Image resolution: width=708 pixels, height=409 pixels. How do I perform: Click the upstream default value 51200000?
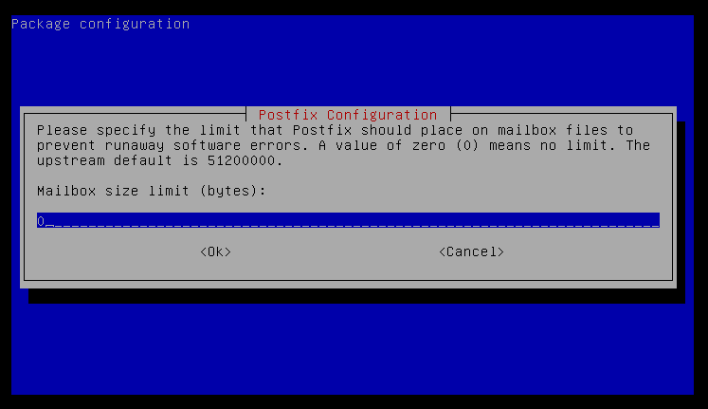(241, 161)
